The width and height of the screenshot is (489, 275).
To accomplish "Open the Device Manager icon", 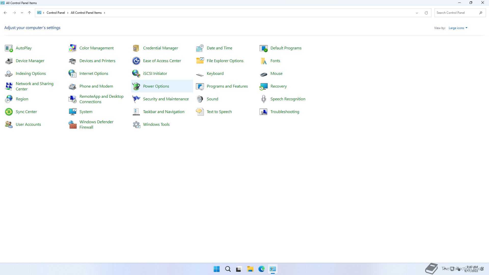I will point(9,61).
